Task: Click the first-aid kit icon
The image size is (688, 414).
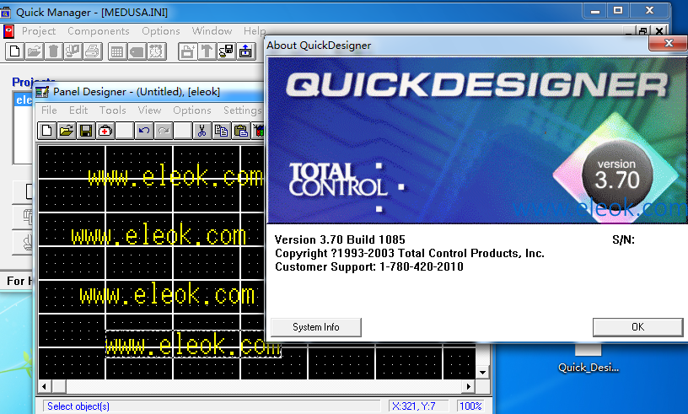Action: point(105,131)
